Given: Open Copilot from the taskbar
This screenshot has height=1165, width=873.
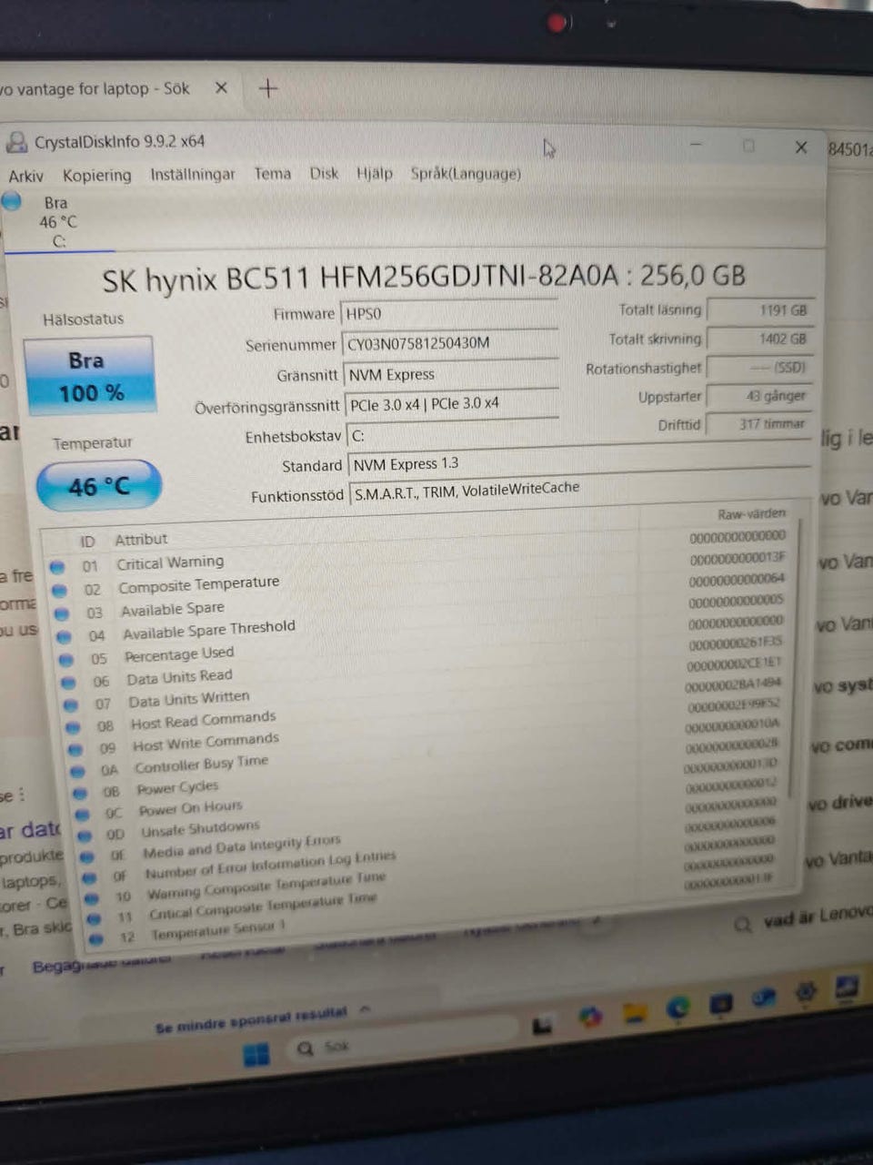Looking at the screenshot, I should coord(591,1016).
